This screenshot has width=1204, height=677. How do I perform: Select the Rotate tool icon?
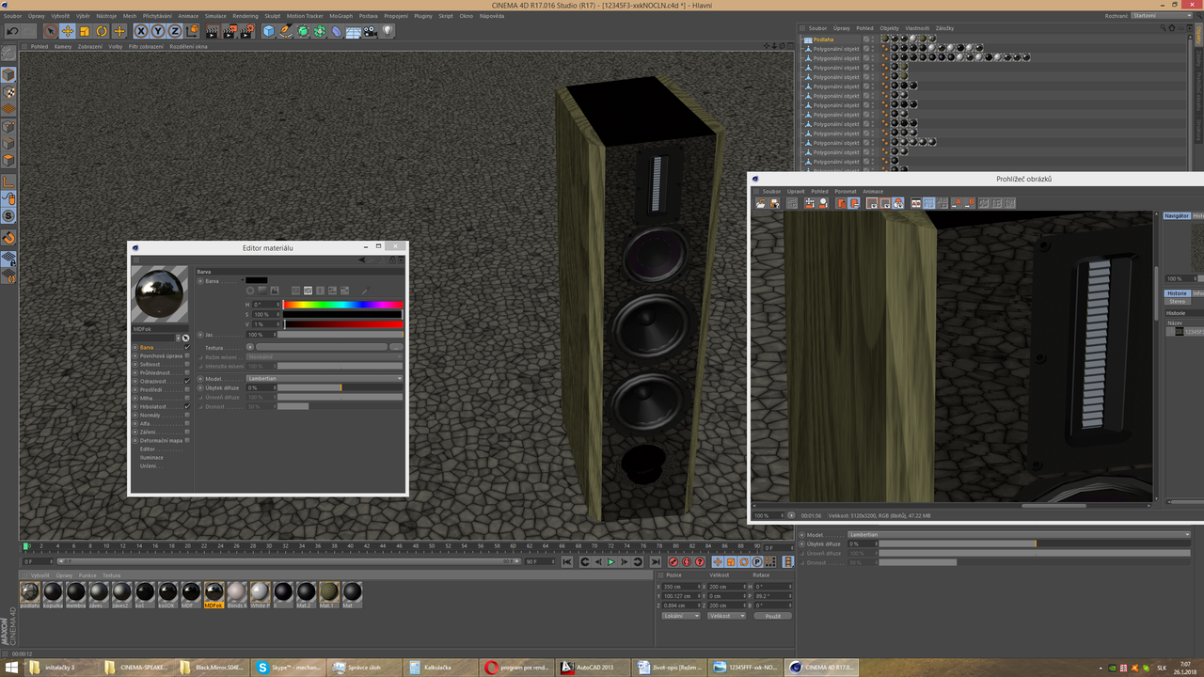pos(102,31)
